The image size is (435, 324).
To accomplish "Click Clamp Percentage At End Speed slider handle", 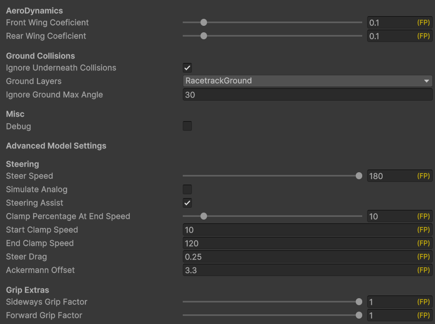I will (x=204, y=216).
